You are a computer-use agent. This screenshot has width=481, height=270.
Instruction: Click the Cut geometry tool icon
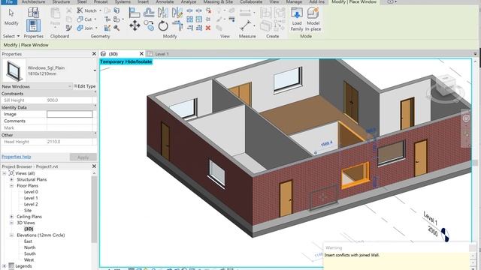tap(80, 19)
